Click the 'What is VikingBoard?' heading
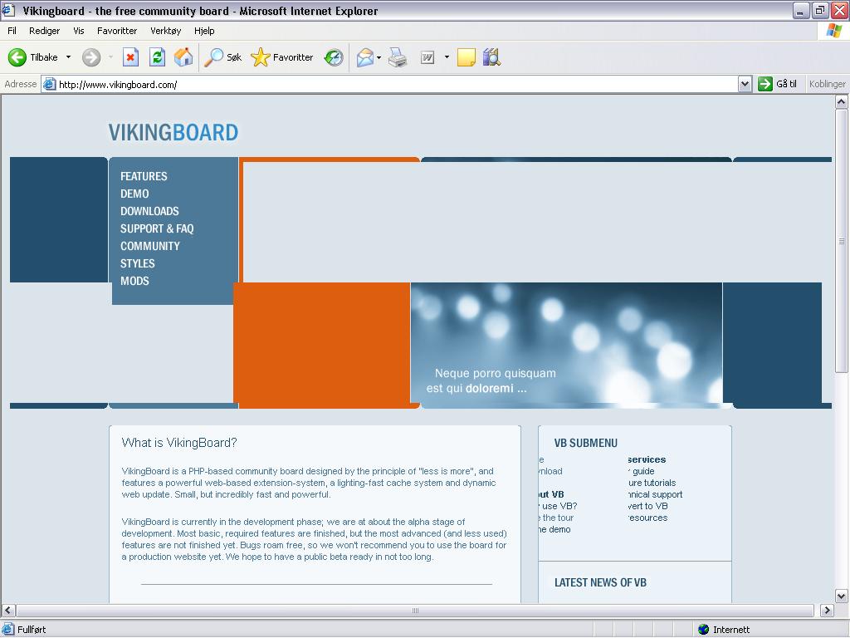This screenshot has height=638, width=850. [179, 443]
